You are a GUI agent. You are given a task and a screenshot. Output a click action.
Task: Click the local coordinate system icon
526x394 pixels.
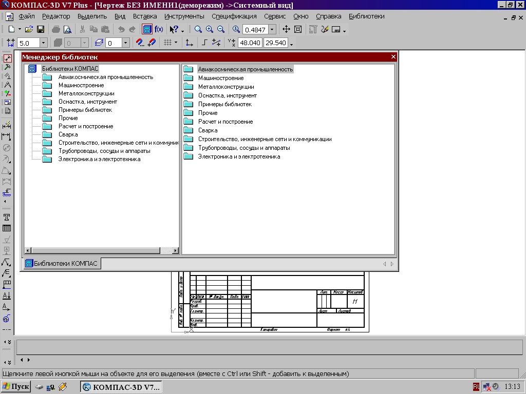[x=189, y=43]
